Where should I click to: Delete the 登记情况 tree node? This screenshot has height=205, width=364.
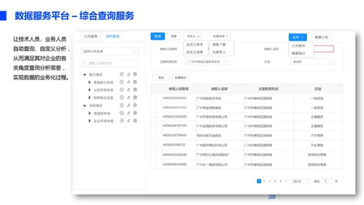tap(135, 74)
